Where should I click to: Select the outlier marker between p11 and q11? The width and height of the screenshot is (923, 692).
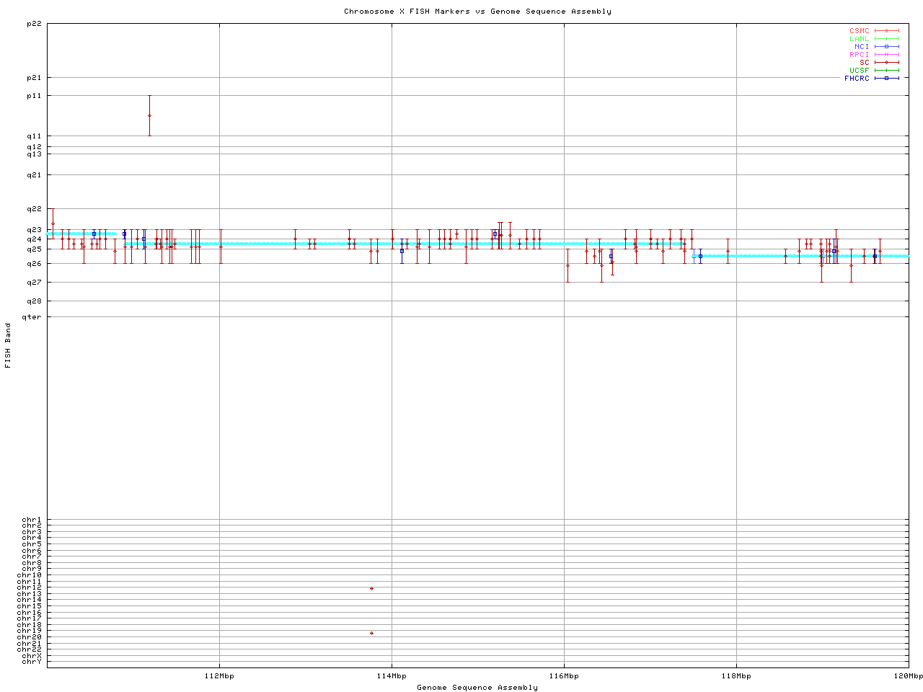point(149,115)
